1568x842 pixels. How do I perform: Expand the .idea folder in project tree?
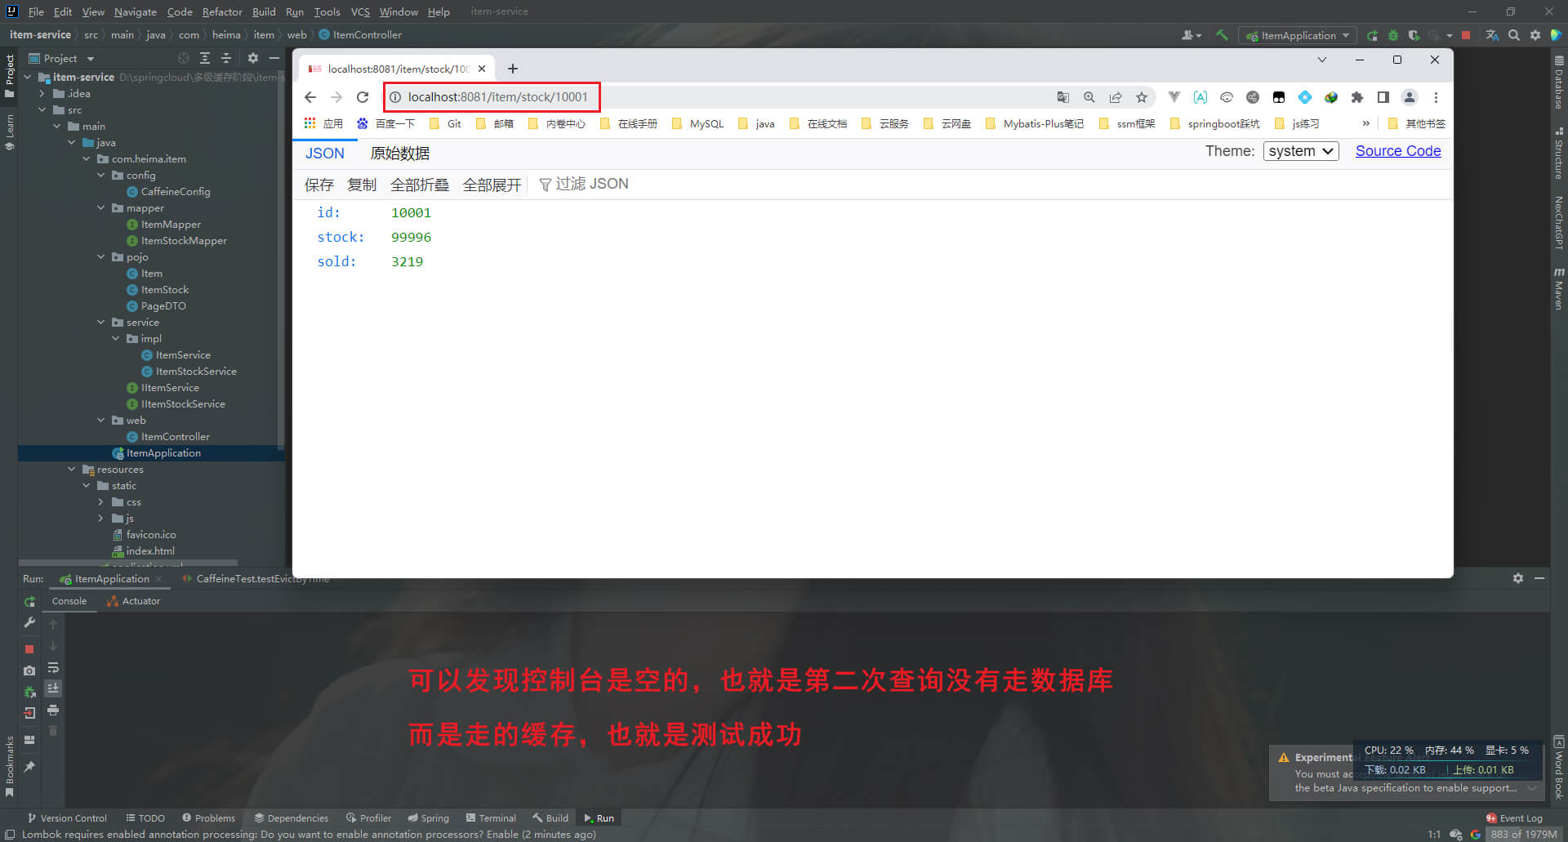click(x=42, y=93)
